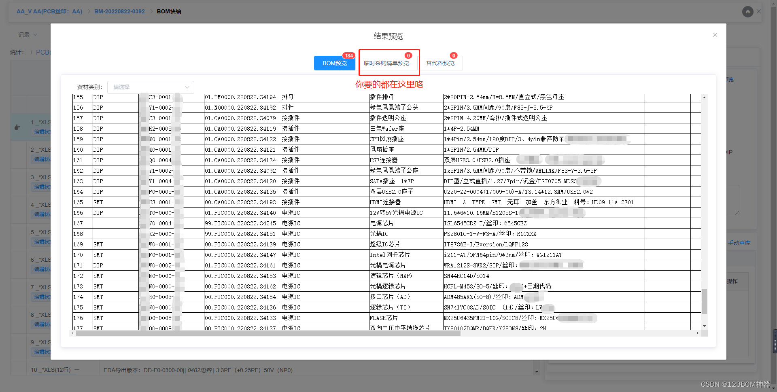
Task: Click the 绿色凤凰端子公座 cell
Action: [x=406, y=171]
